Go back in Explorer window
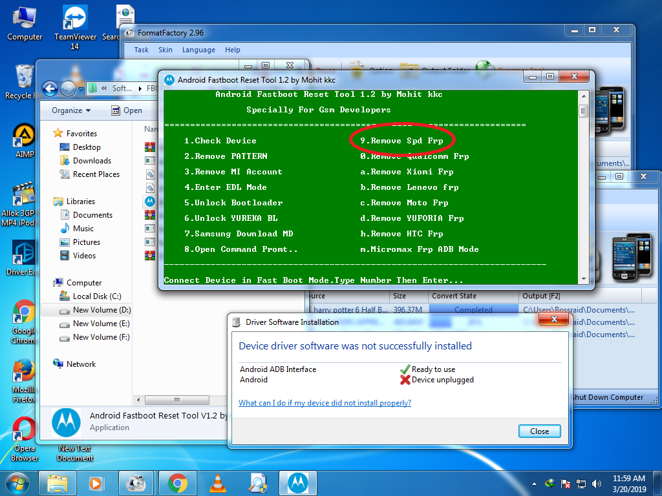 [50, 88]
